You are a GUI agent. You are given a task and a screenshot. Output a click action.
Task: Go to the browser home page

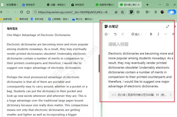(28, 12)
